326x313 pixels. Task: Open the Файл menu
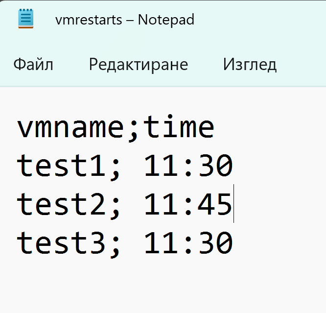33,64
